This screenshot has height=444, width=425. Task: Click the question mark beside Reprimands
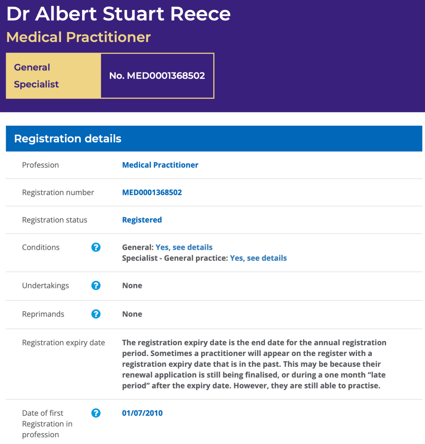coord(96,314)
